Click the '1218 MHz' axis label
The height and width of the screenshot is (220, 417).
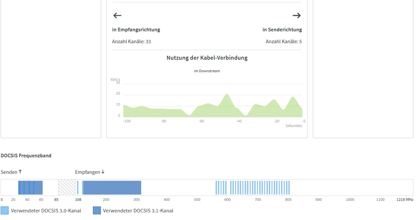[405, 200]
